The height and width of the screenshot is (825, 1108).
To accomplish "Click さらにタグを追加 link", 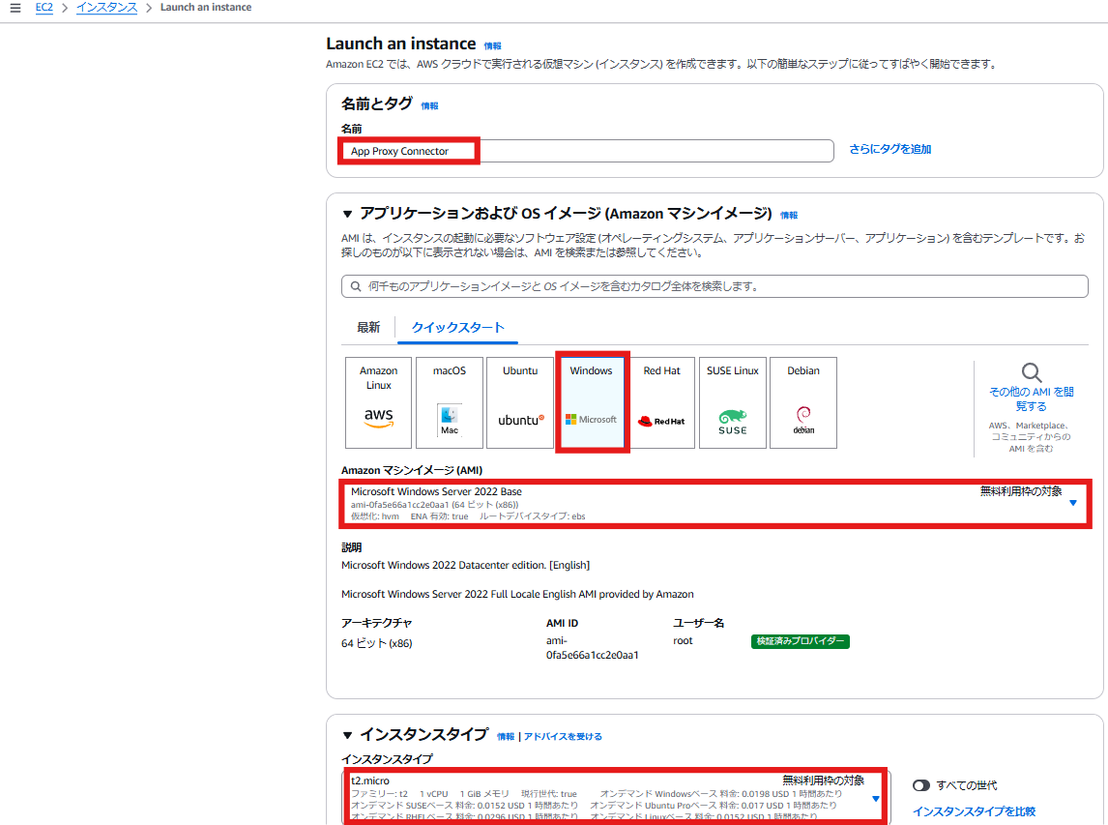I will click(889, 149).
